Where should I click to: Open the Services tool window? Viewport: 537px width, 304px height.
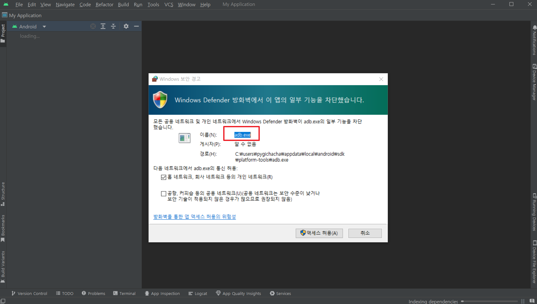(280, 293)
